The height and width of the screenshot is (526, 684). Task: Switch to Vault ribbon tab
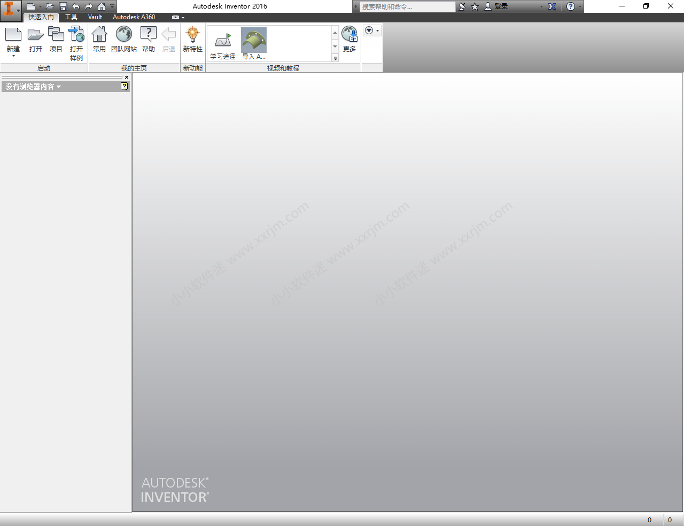click(95, 17)
